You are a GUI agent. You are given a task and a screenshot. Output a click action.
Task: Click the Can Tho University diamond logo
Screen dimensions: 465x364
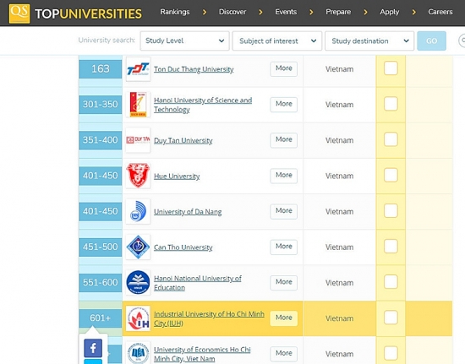(x=138, y=247)
